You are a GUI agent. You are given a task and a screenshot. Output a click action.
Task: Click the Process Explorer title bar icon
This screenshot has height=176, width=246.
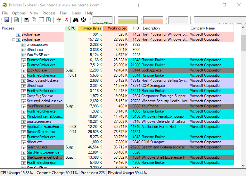coord(5,5)
